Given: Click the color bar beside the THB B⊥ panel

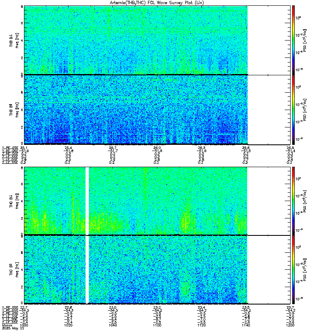Looking at the screenshot, I should point(293,40).
